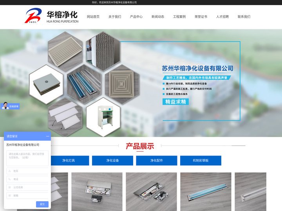The image size is (282, 211).
Task: Click company name in message panel
Action: click(23, 145)
